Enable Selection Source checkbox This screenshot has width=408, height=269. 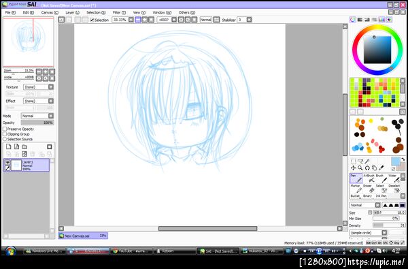click(x=5, y=139)
